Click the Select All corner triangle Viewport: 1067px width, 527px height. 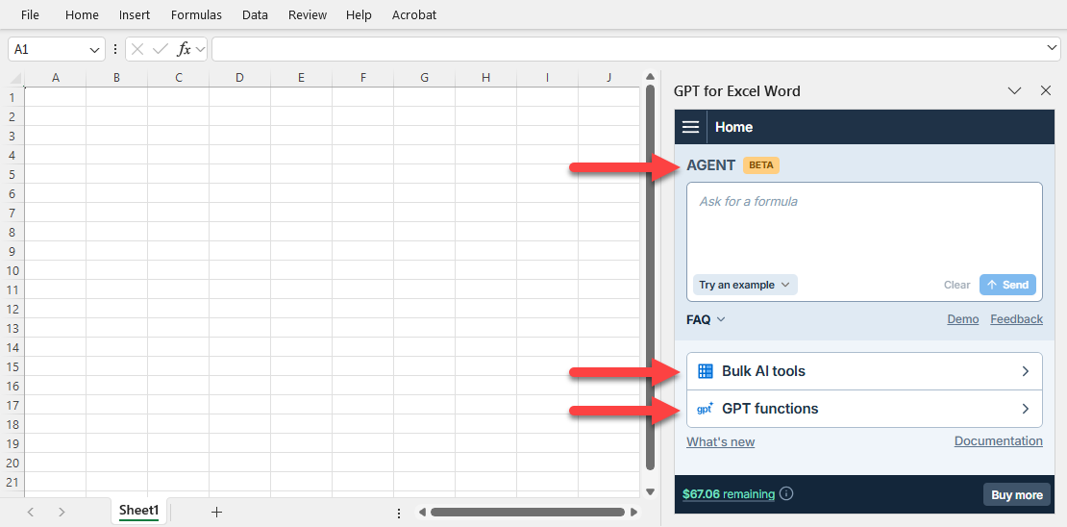16,78
